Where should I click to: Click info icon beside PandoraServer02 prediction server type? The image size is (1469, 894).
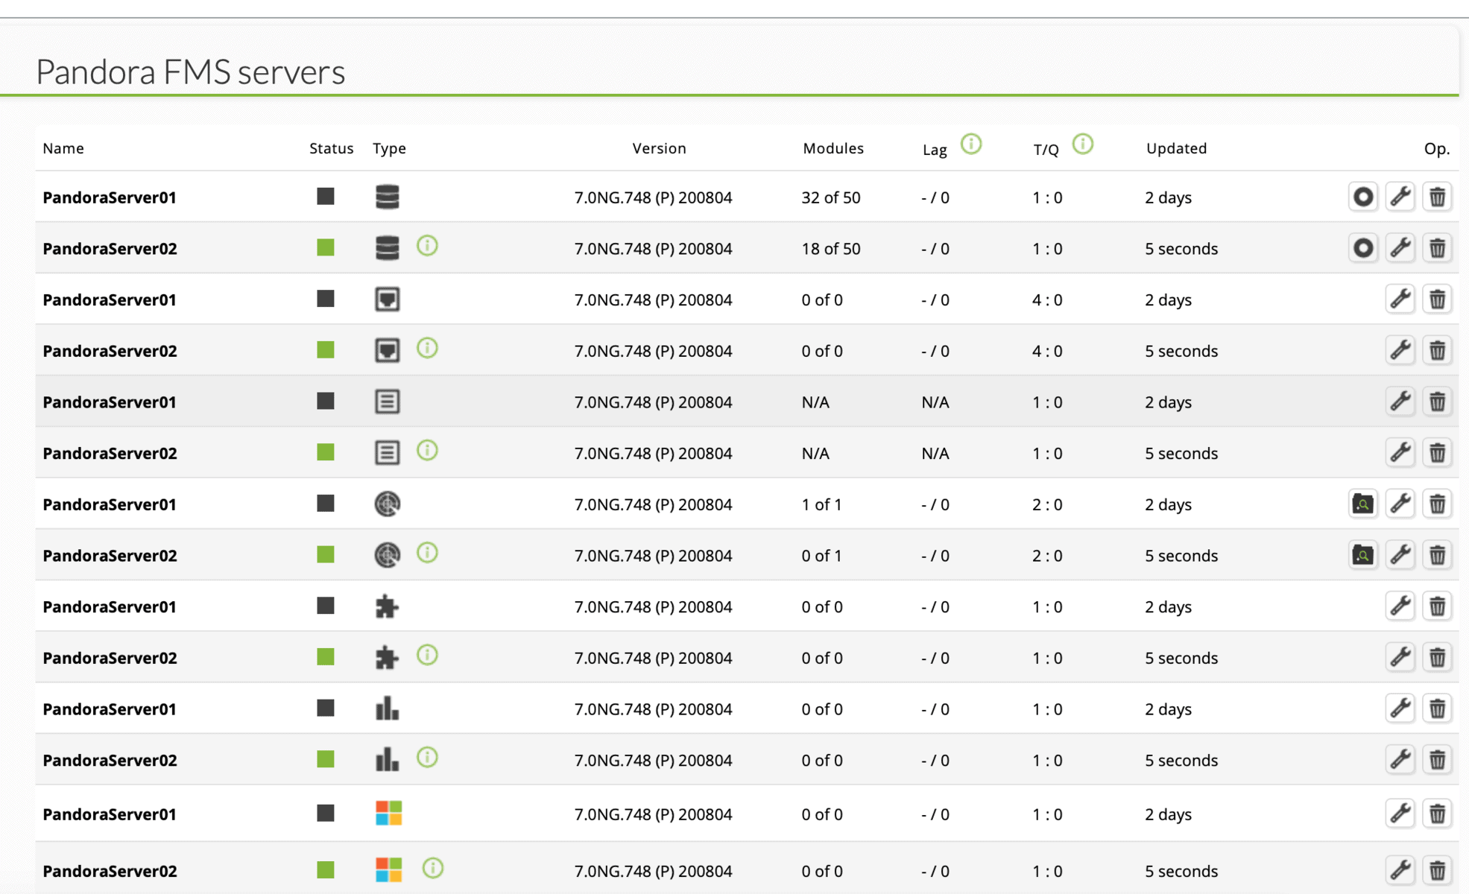click(427, 758)
